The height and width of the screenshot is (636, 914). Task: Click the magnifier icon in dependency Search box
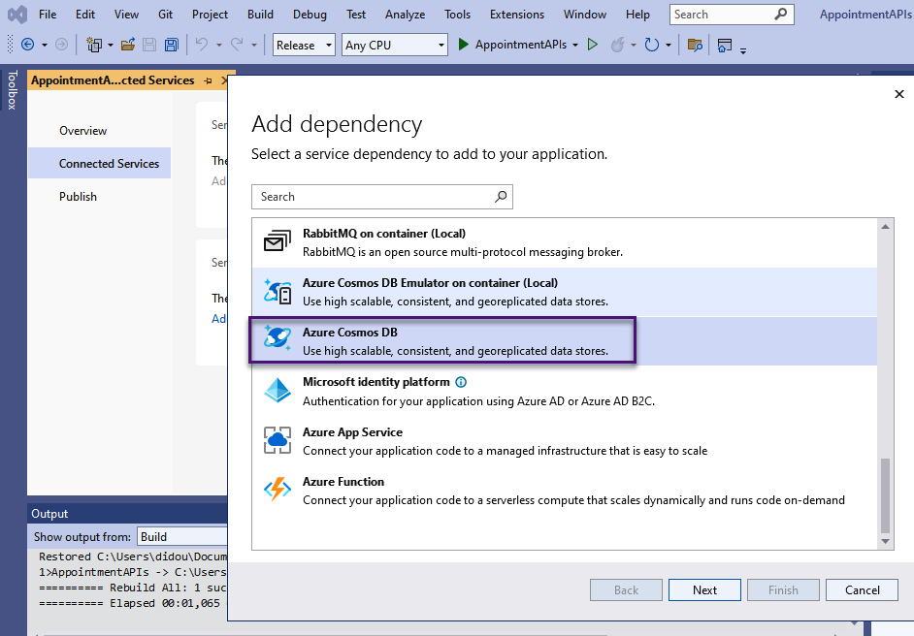click(x=501, y=196)
